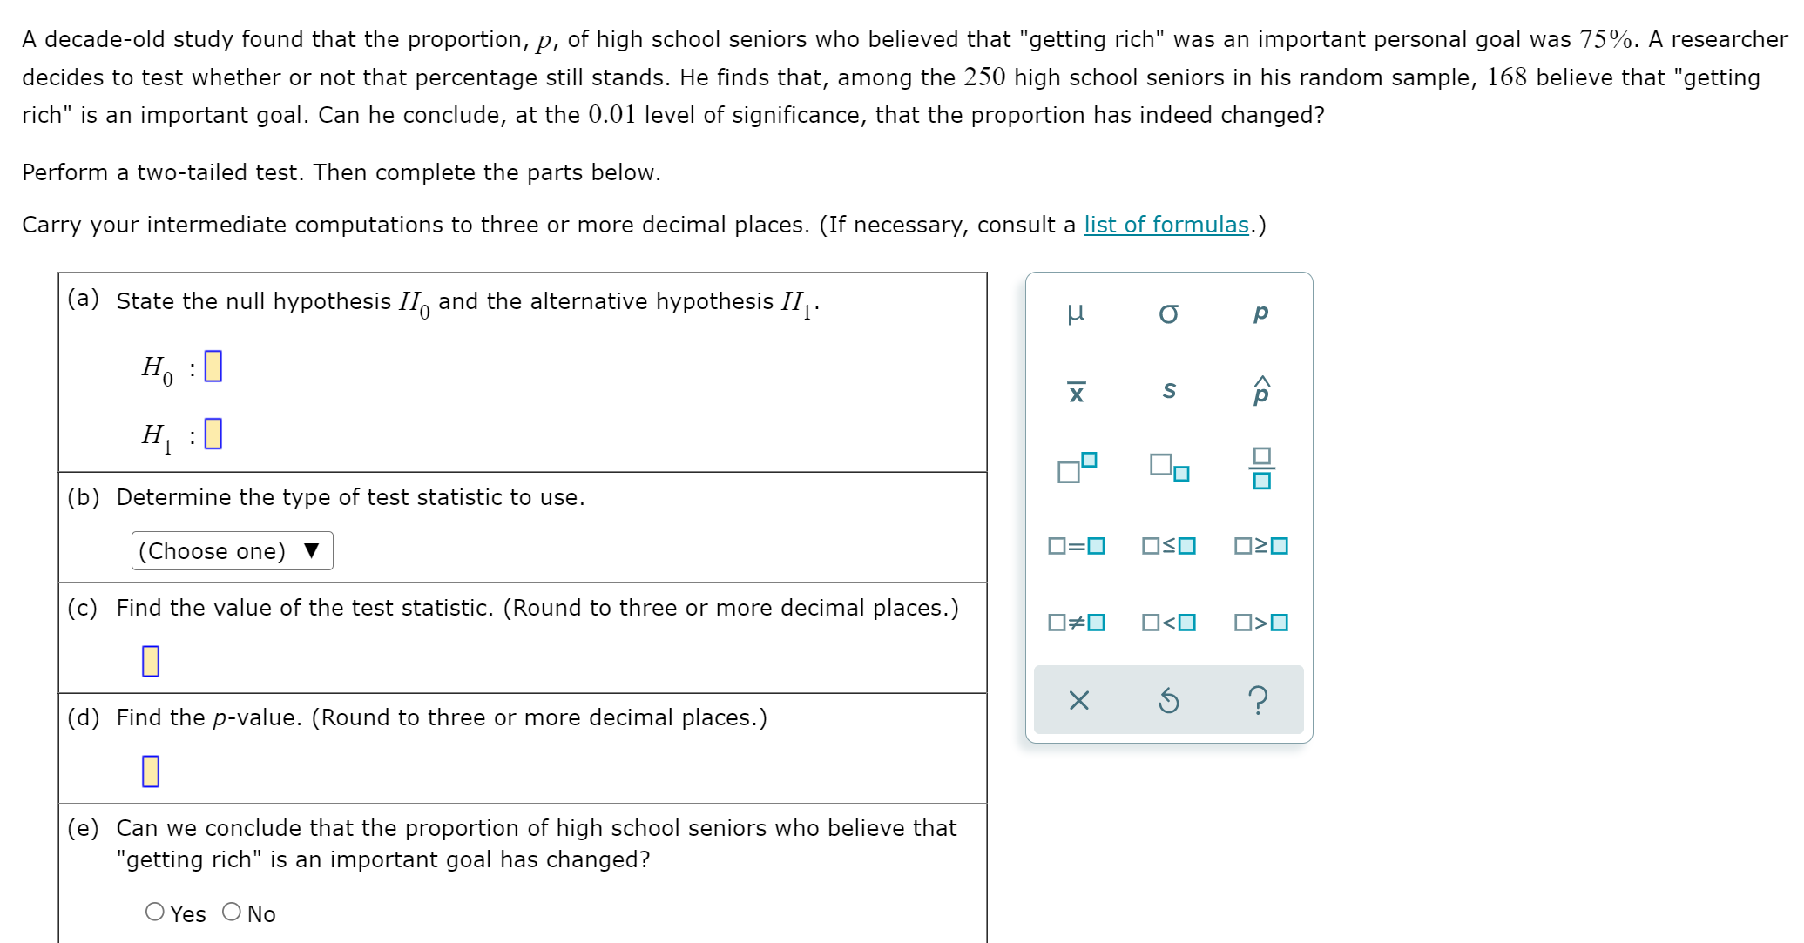1804x943 pixels.
Task: Select the No radio button in part (e)
Action: click(231, 912)
